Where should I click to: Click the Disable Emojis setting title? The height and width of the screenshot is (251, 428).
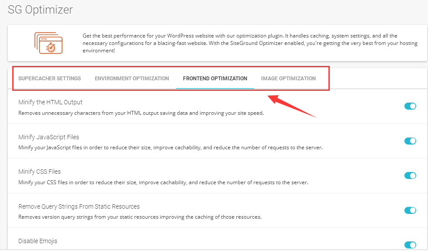click(x=38, y=241)
